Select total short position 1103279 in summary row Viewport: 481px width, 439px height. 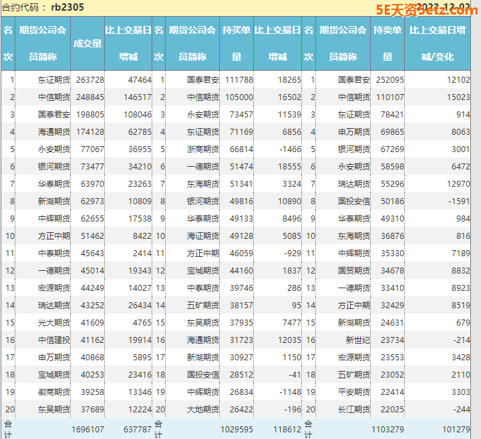click(x=387, y=430)
